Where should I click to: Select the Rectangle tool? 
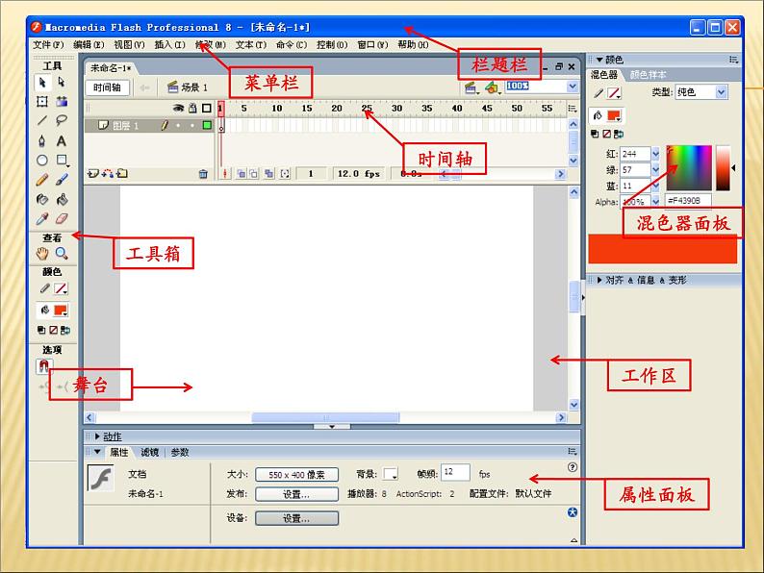click(x=62, y=161)
